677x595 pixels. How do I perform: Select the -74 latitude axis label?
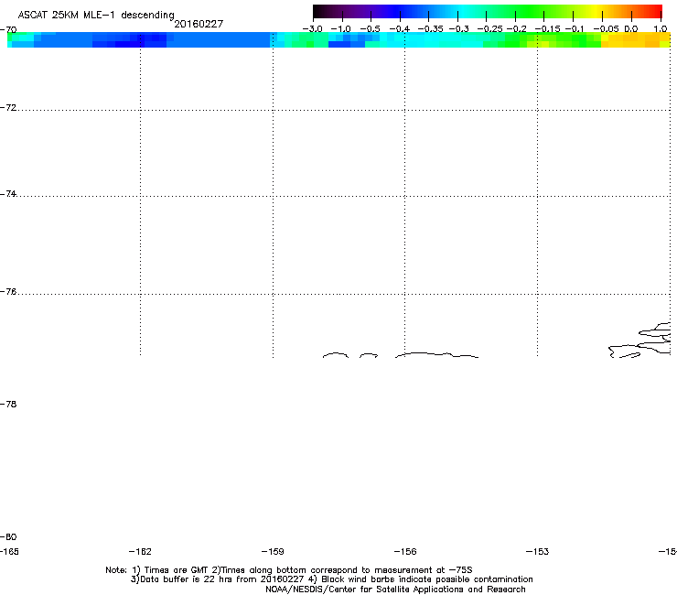pyautogui.click(x=8, y=194)
